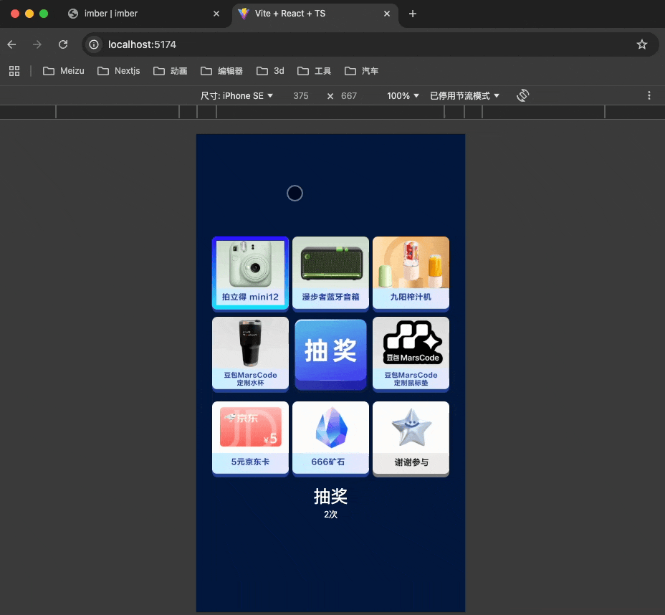Click the browser forward arrow

point(37,44)
